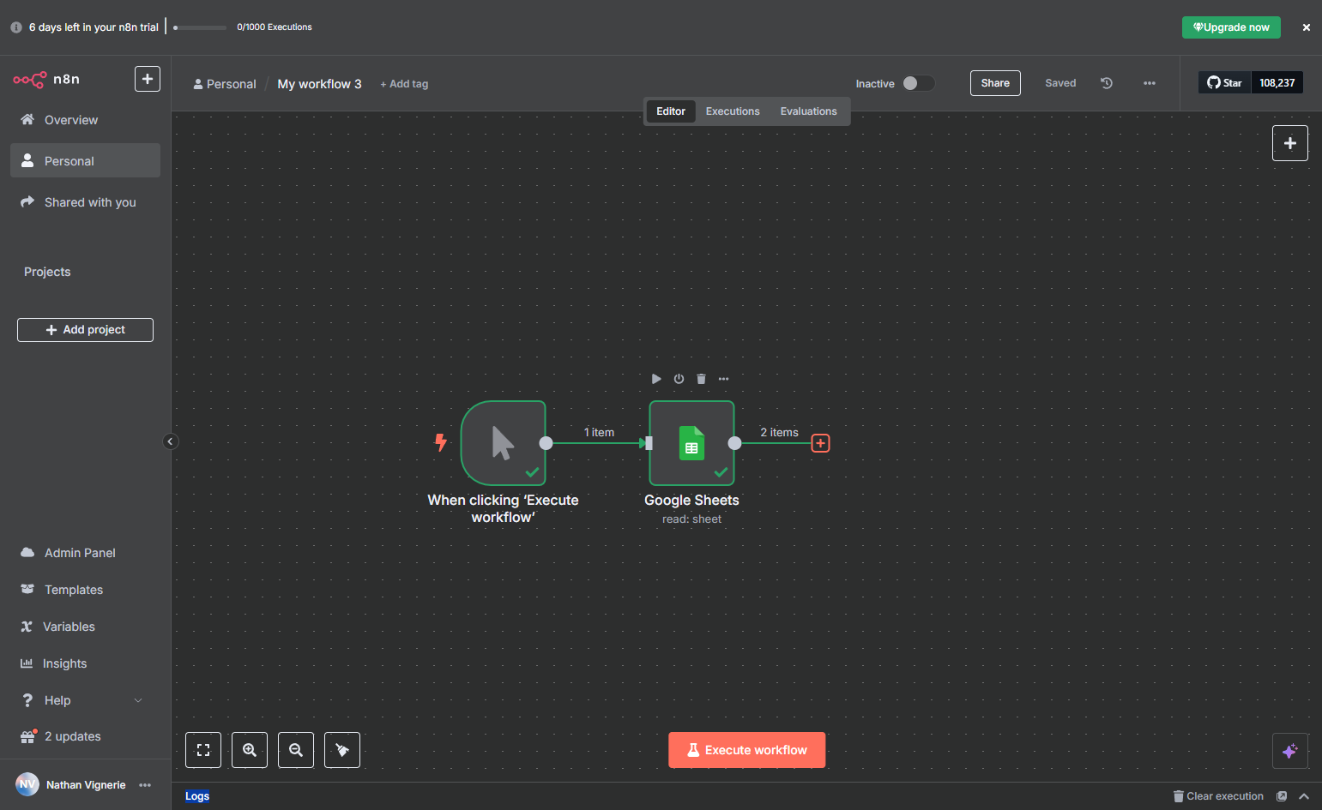Toggle the workflow Inactive switch
1322x810 pixels.
click(918, 83)
